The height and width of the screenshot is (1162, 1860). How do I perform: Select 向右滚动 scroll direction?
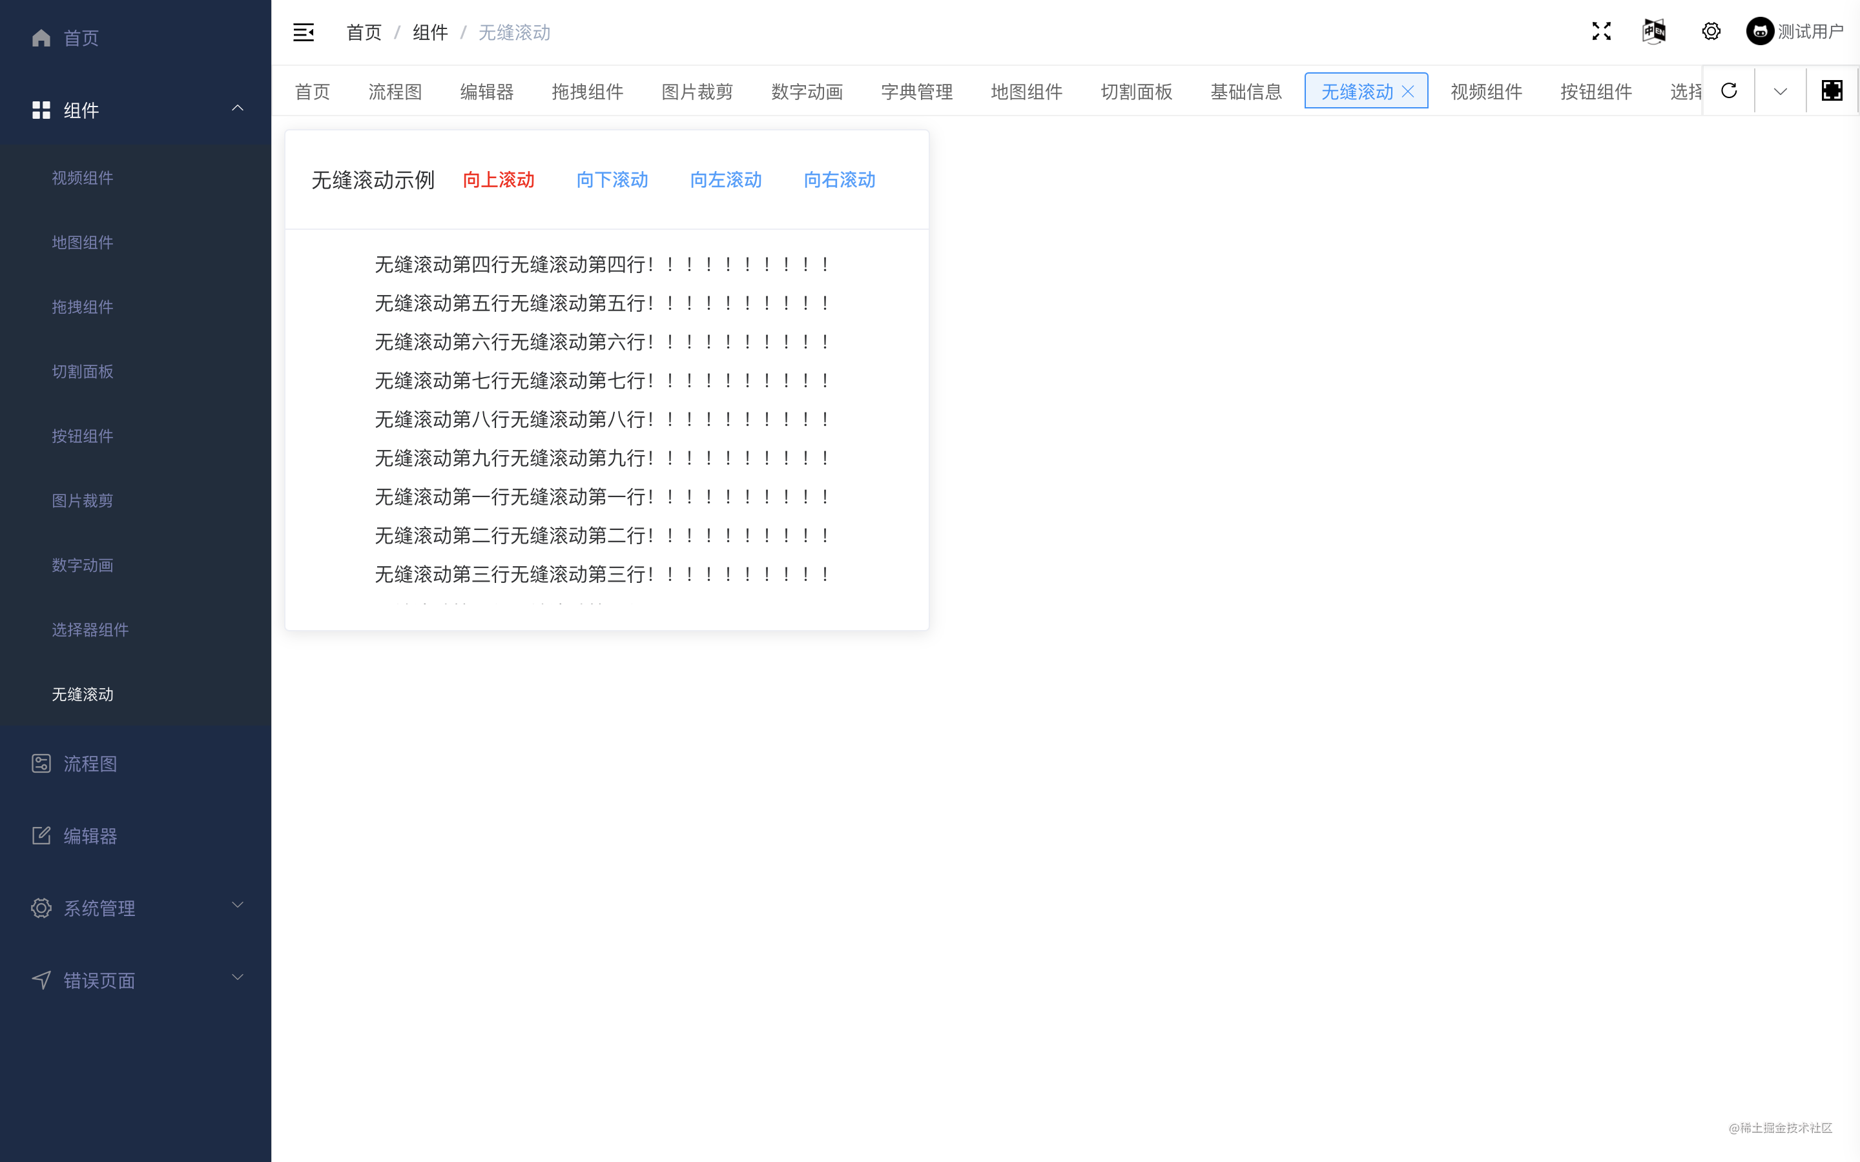click(x=840, y=180)
